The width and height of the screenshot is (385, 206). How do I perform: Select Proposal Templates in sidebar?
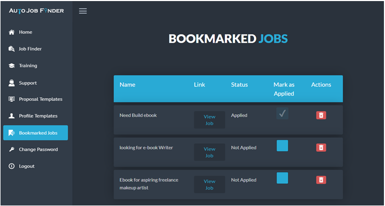36,99
